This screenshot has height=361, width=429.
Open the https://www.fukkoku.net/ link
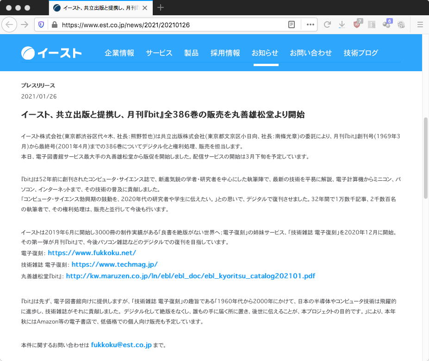[x=92, y=253]
